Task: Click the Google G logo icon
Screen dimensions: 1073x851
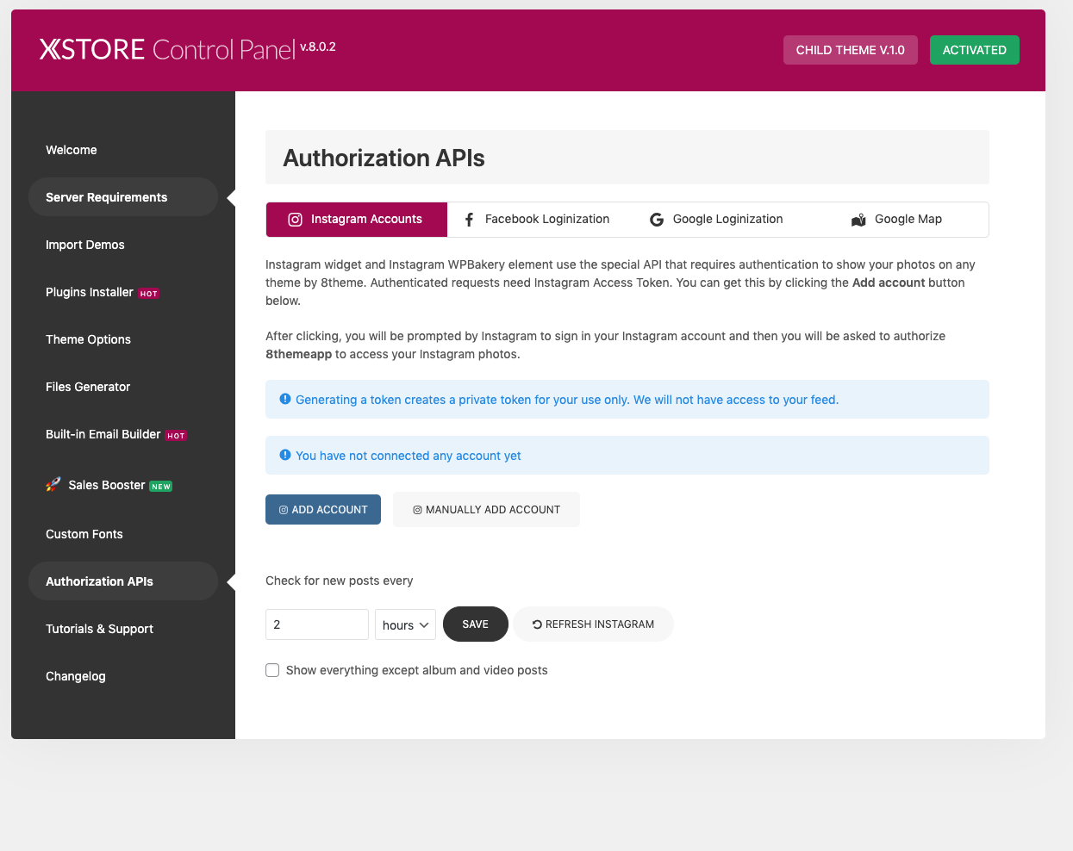Action: (657, 220)
